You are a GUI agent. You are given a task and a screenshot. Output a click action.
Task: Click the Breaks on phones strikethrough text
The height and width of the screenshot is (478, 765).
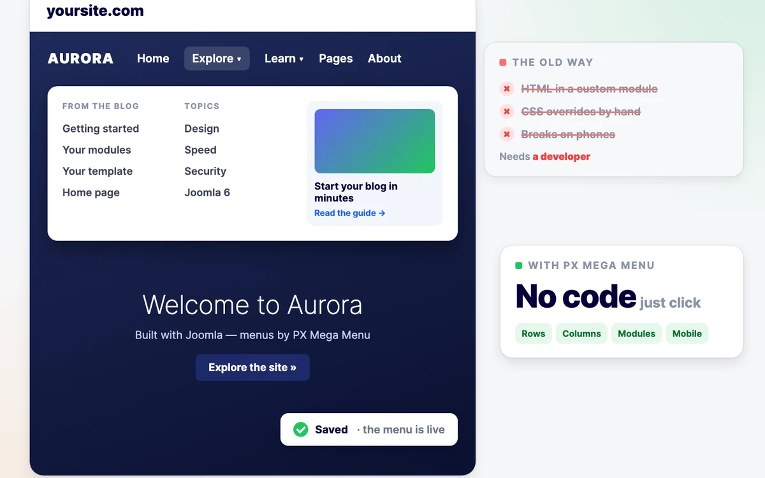tap(568, 134)
